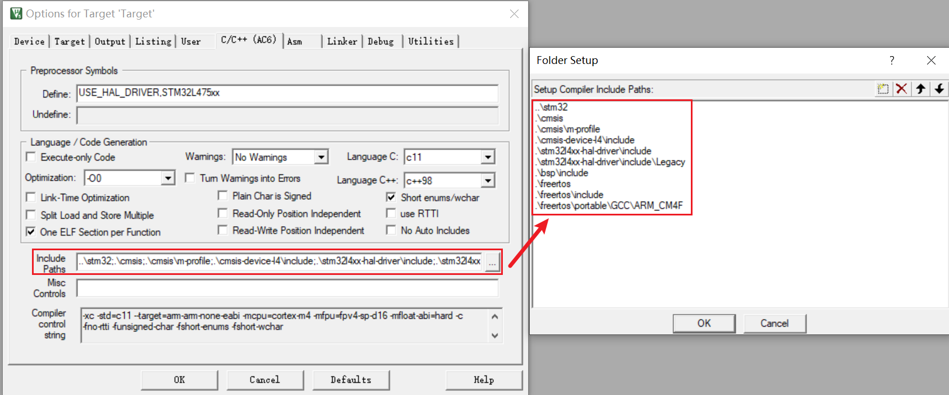Switch to the Linker tab
The height and width of the screenshot is (395, 949).
pyautogui.click(x=342, y=42)
